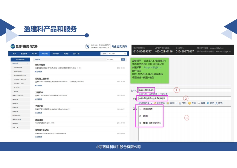Click the YJK logo in the site header
237x168 pixels.
[13, 46]
